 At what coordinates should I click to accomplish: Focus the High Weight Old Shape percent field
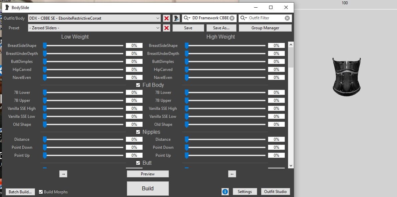(276, 124)
